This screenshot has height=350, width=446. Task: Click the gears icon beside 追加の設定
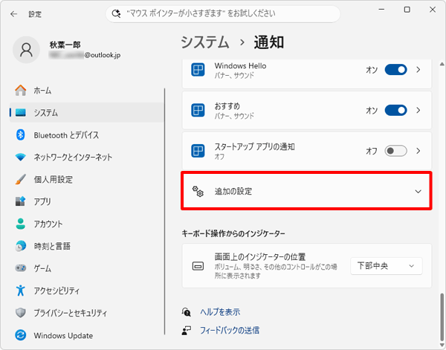198,192
